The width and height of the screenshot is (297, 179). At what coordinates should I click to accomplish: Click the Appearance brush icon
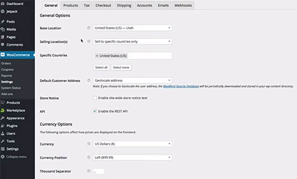pos(3,118)
